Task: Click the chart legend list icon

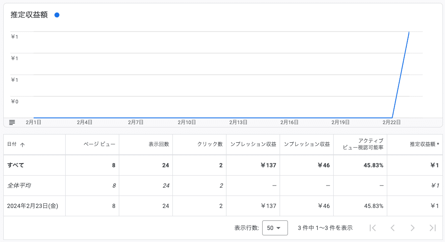Action: (x=12, y=122)
